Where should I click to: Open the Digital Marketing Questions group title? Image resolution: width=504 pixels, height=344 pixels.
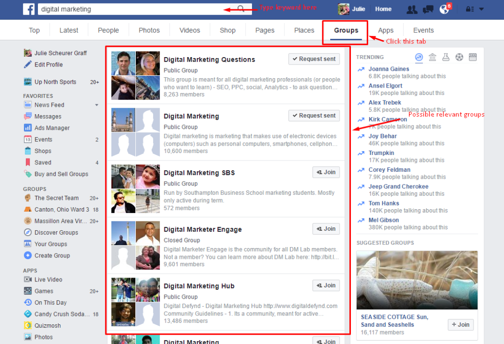click(x=209, y=60)
